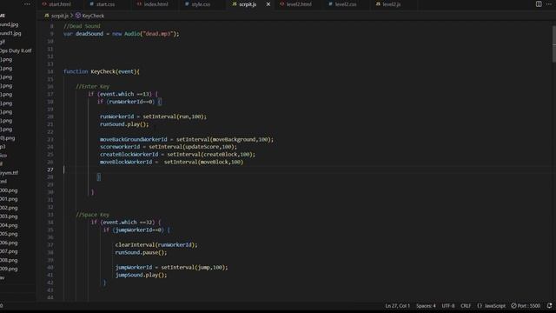
Task: Click the createBlockWorkerId assignment on line 25
Action: pyautogui.click(x=177, y=155)
